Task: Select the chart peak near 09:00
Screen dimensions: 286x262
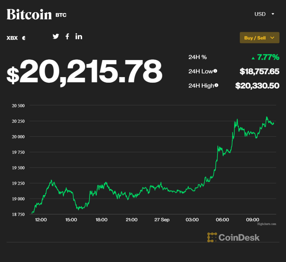Action: [x=267, y=117]
